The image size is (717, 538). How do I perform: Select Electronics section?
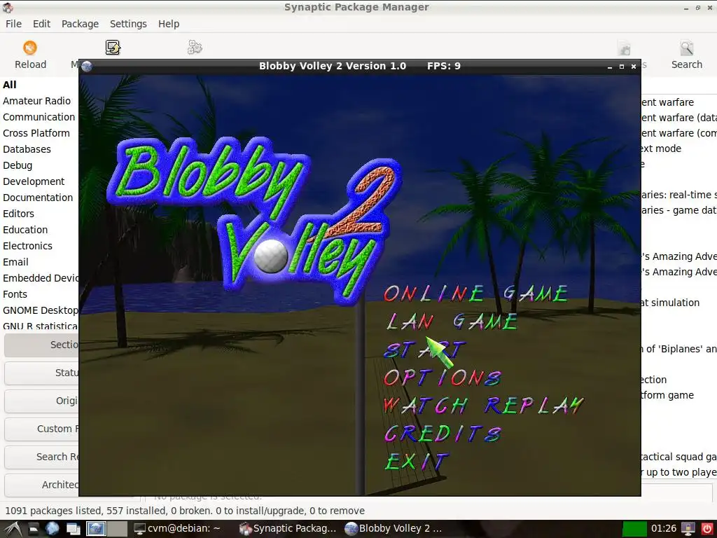pyautogui.click(x=27, y=246)
